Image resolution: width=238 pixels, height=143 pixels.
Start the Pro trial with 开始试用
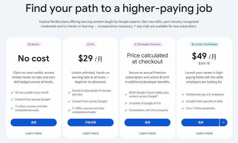(x=90, y=122)
